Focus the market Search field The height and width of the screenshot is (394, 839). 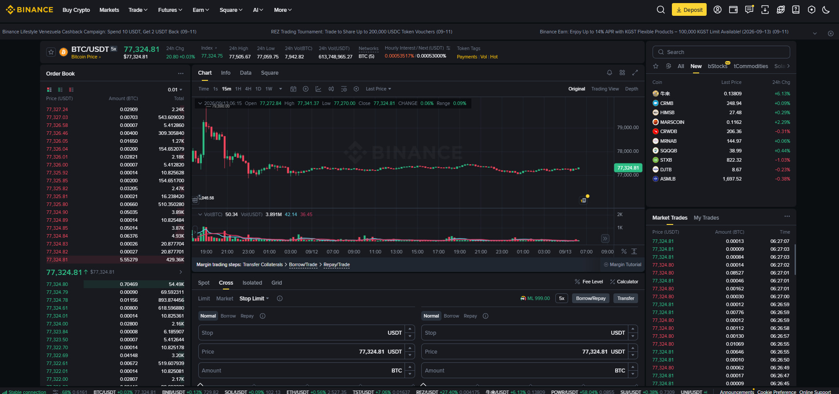coord(721,52)
